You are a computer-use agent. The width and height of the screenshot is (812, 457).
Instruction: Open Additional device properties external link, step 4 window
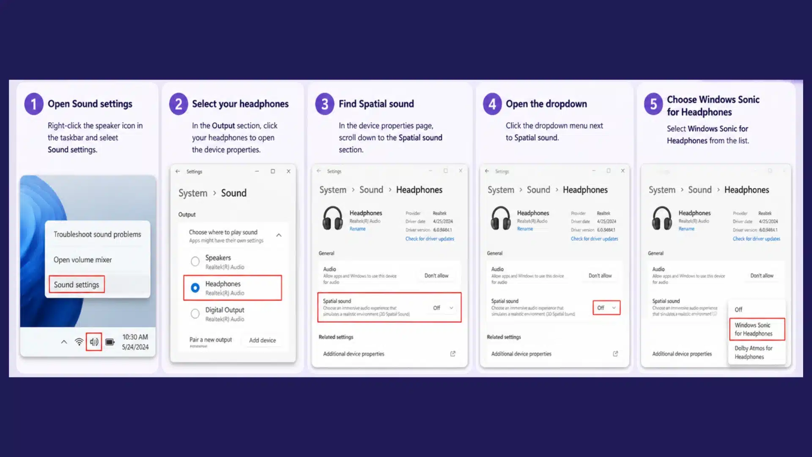coord(615,354)
